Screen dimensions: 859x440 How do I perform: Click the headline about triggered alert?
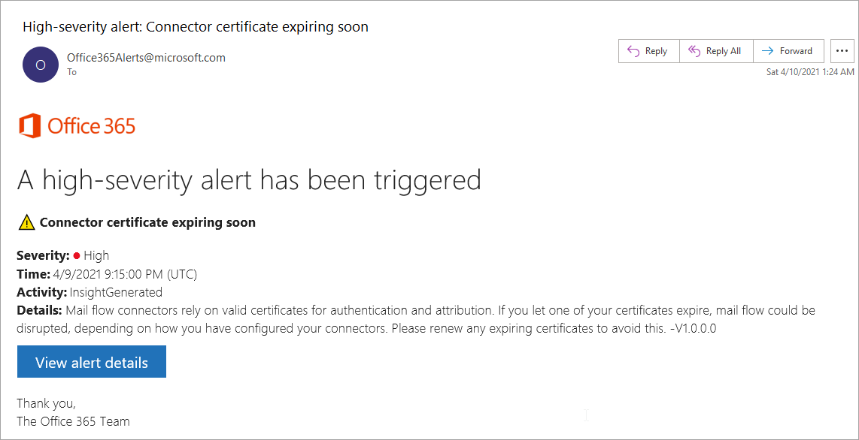249,180
